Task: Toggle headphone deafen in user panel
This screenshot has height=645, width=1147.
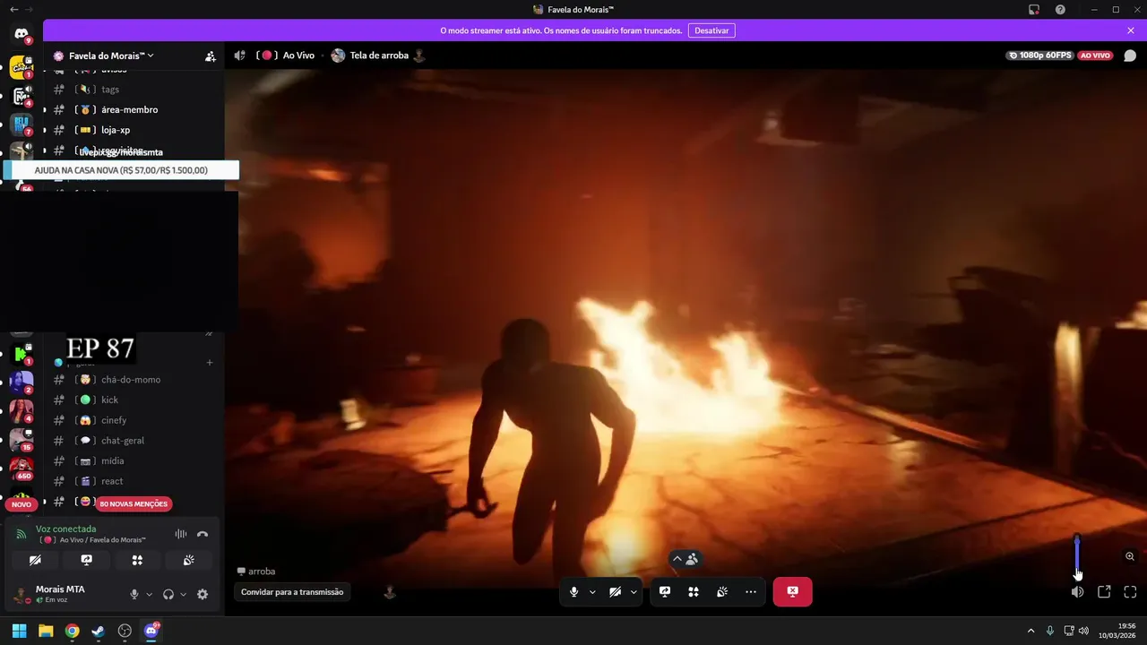Action: coord(168,594)
